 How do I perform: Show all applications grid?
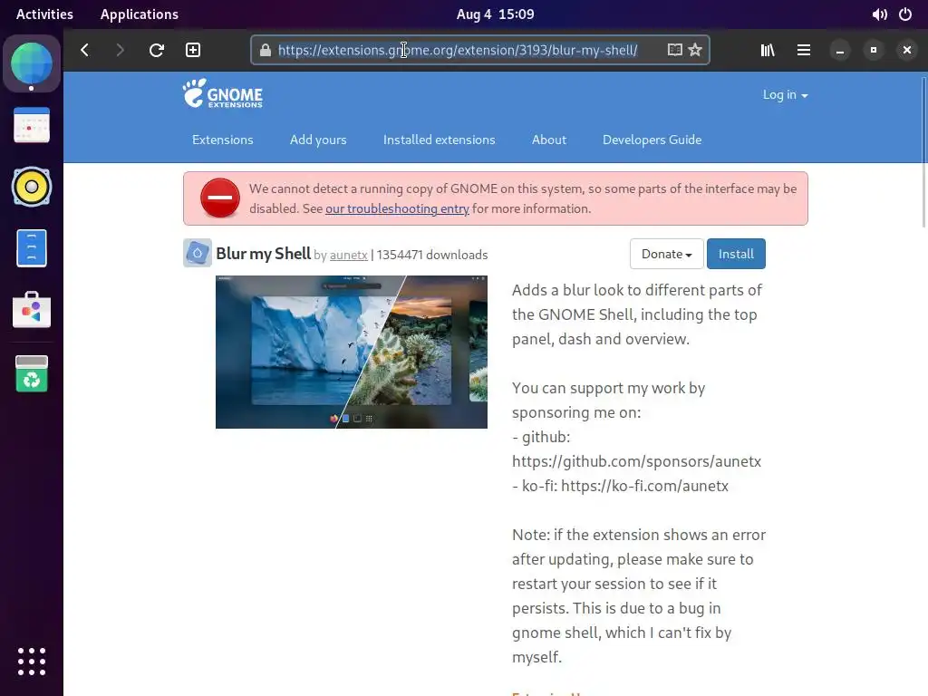point(32,661)
